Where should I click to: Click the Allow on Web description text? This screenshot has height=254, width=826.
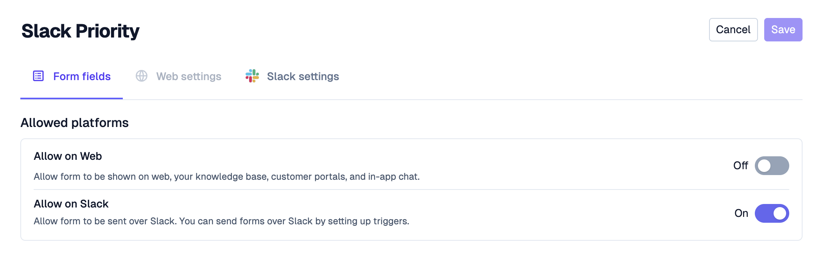coord(226,177)
